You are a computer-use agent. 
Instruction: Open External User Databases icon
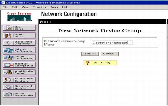pos(8,80)
